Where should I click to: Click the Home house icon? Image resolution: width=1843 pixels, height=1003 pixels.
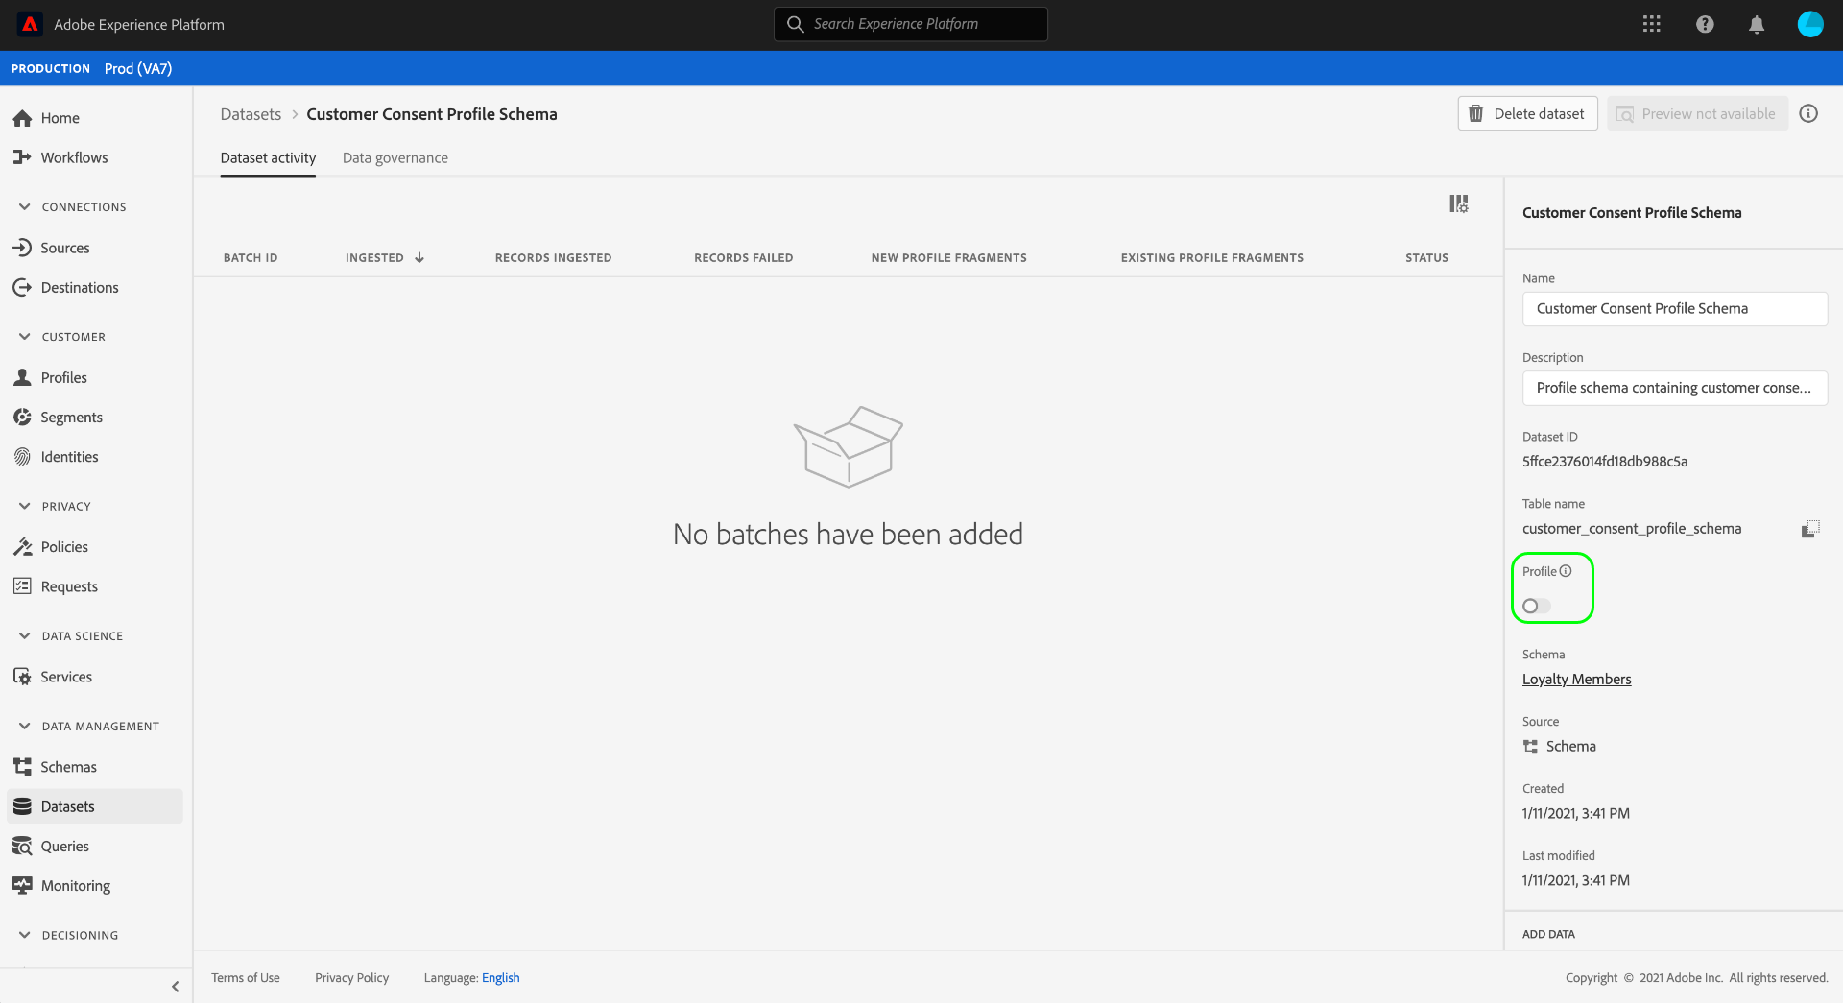click(23, 118)
